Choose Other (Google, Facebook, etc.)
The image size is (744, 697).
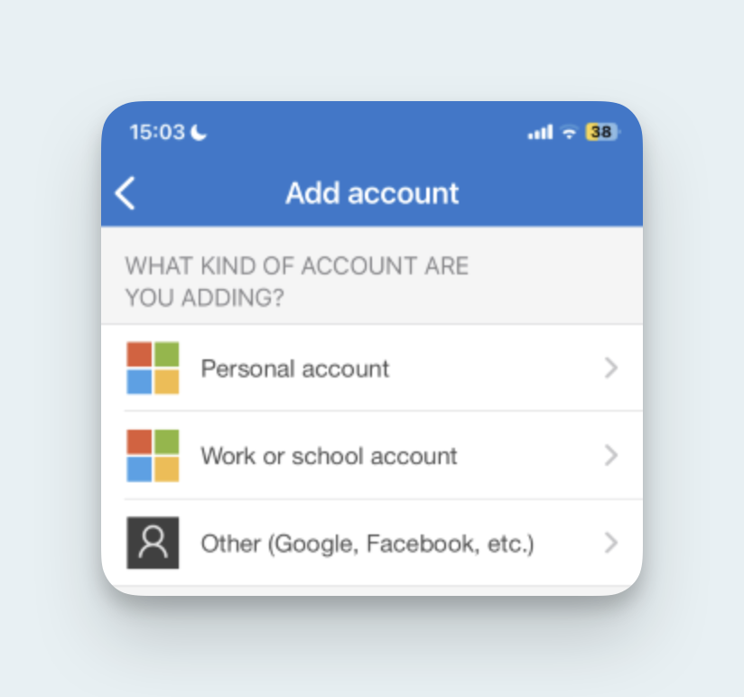point(372,543)
